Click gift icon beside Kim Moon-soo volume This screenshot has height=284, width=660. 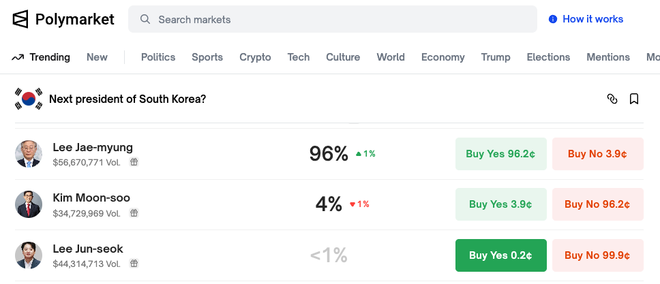click(134, 213)
